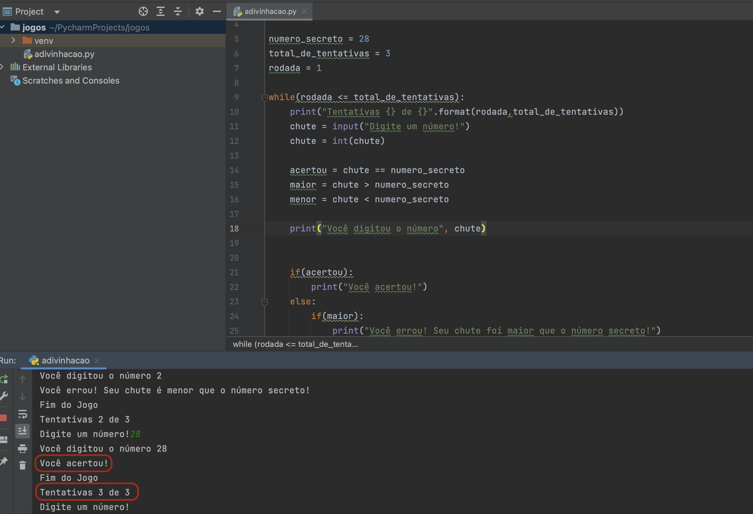This screenshot has width=753, height=514.
Task: Click the Scratches and Consoles item
Action: coord(70,80)
